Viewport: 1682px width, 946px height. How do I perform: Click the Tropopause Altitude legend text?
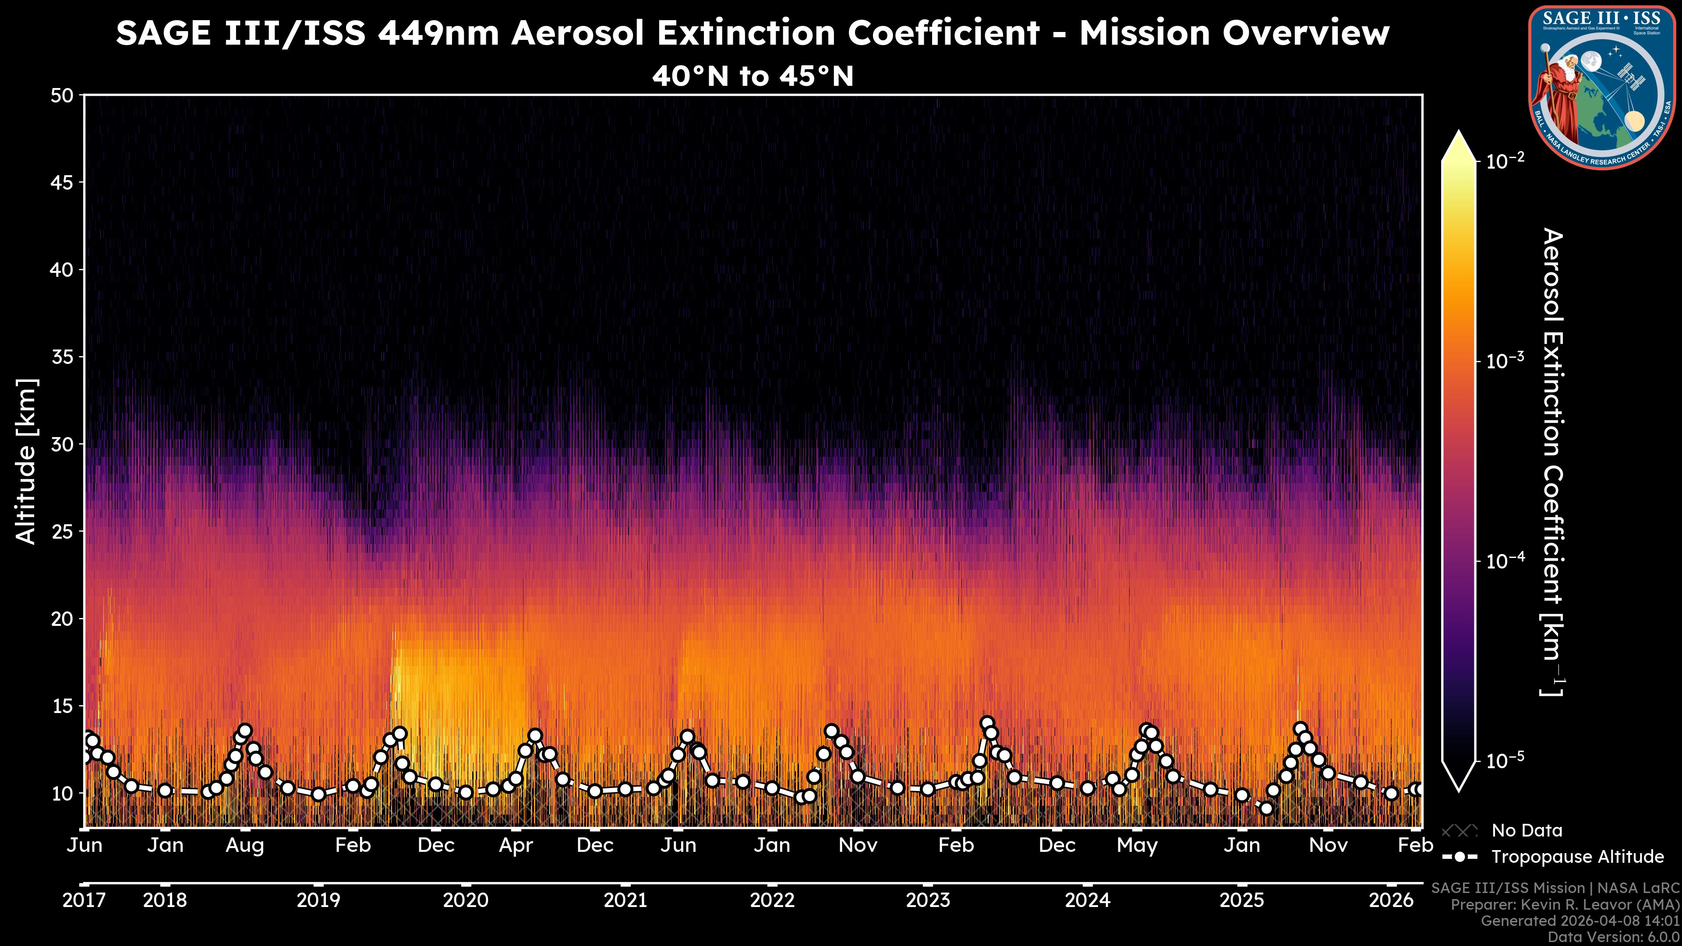tap(1577, 857)
